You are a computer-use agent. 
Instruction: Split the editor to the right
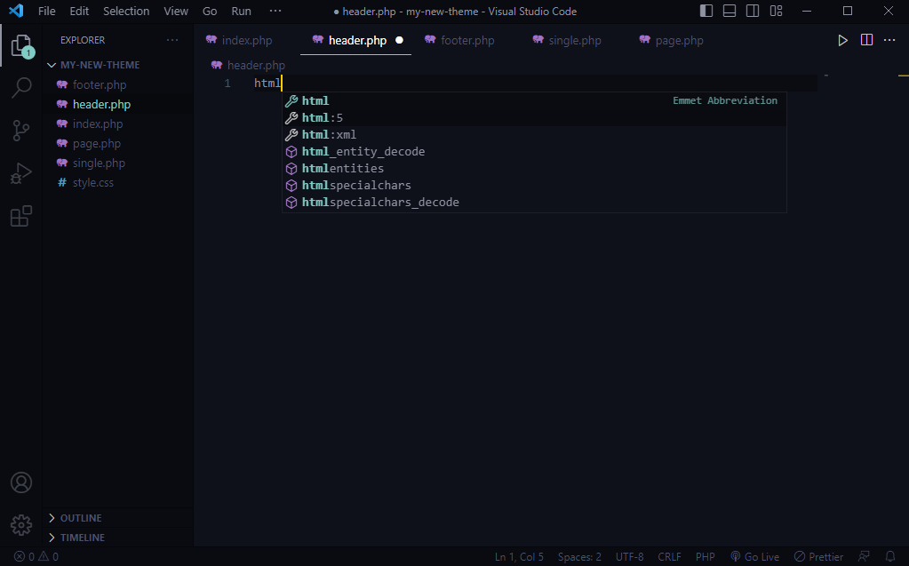[x=866, y=40]
